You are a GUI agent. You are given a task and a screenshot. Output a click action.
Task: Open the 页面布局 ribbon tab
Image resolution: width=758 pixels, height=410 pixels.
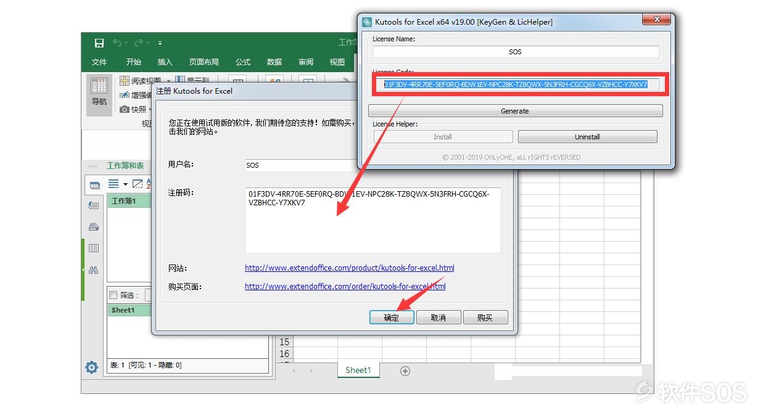[204, 62]
